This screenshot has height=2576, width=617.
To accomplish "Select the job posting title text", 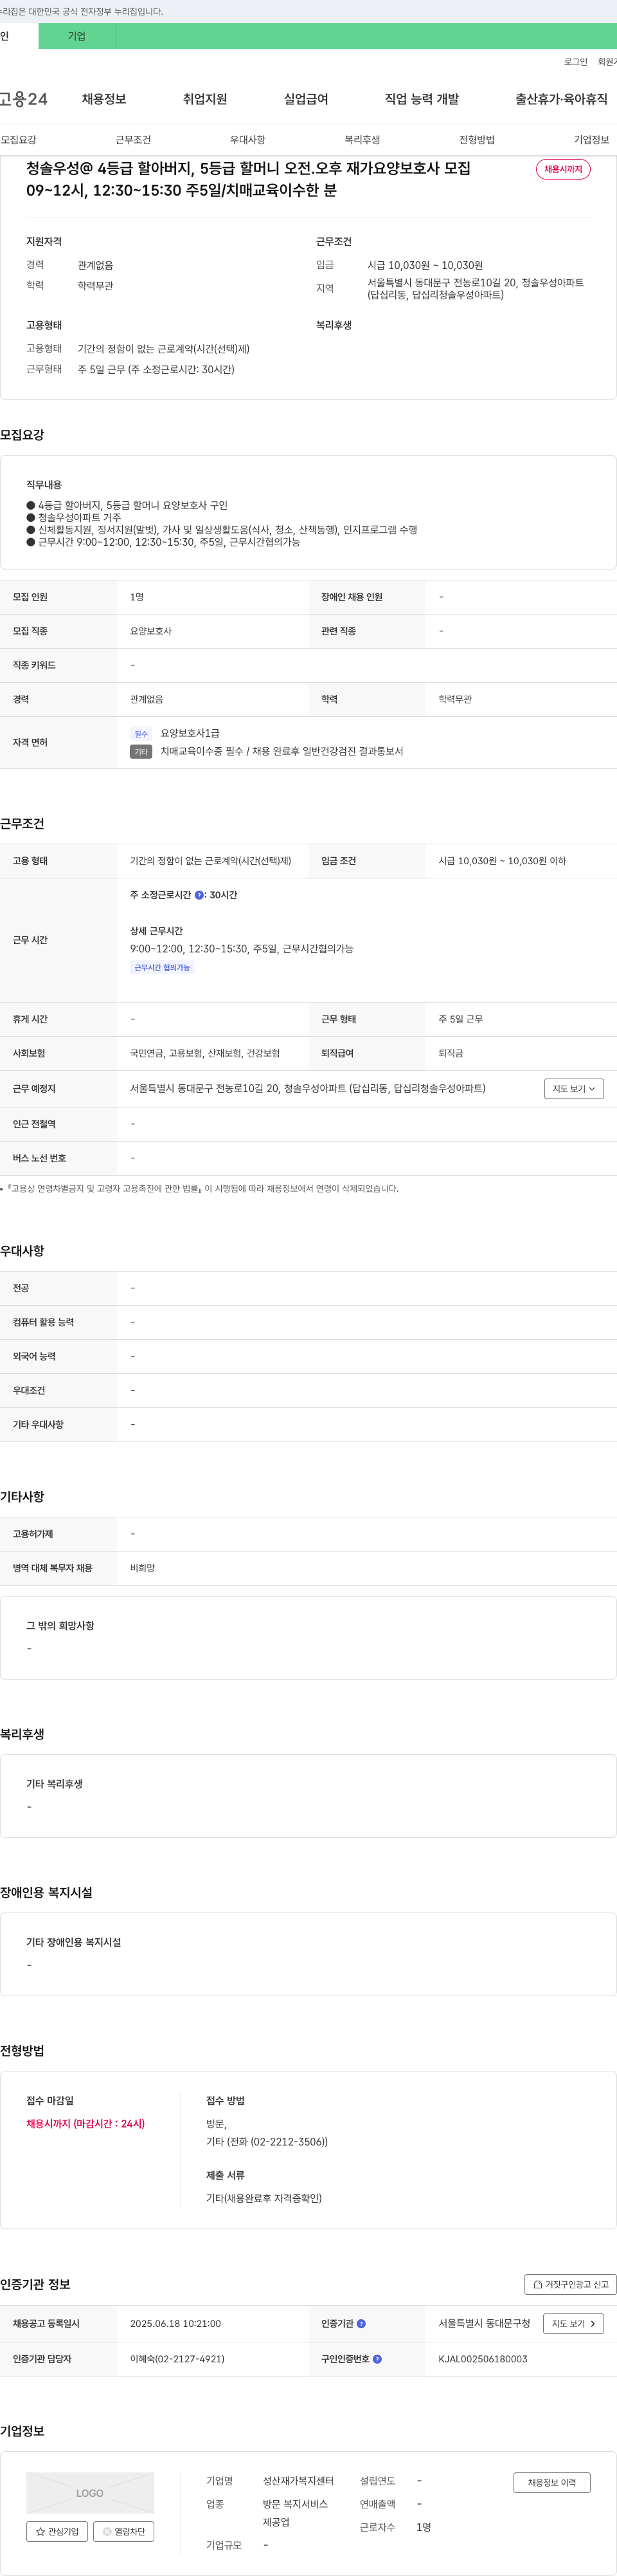I will coord(249,179).
